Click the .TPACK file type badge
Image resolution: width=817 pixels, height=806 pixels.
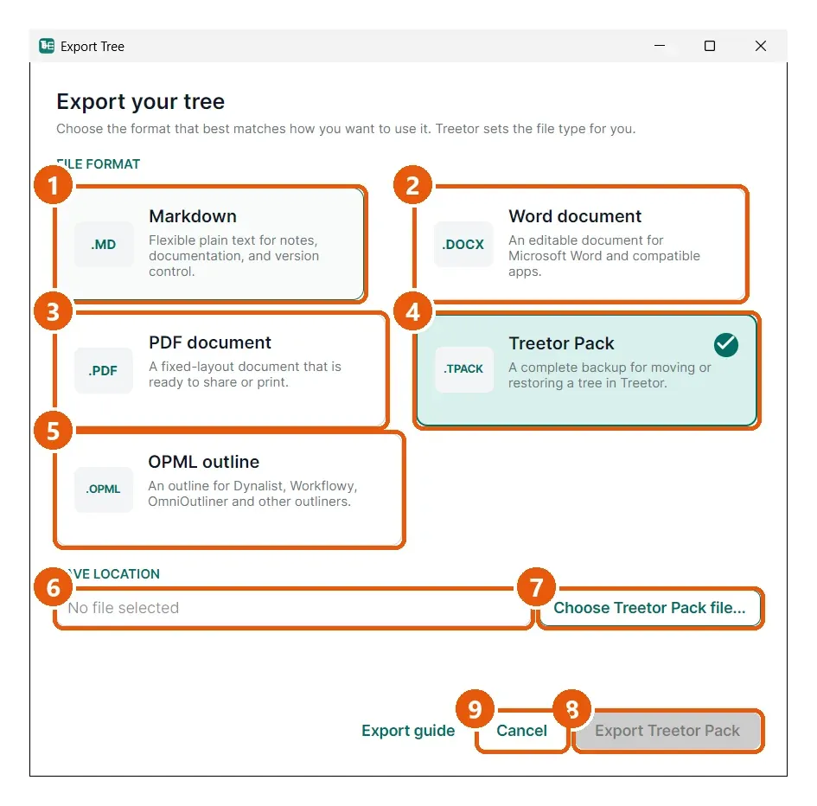click(463, 369)
